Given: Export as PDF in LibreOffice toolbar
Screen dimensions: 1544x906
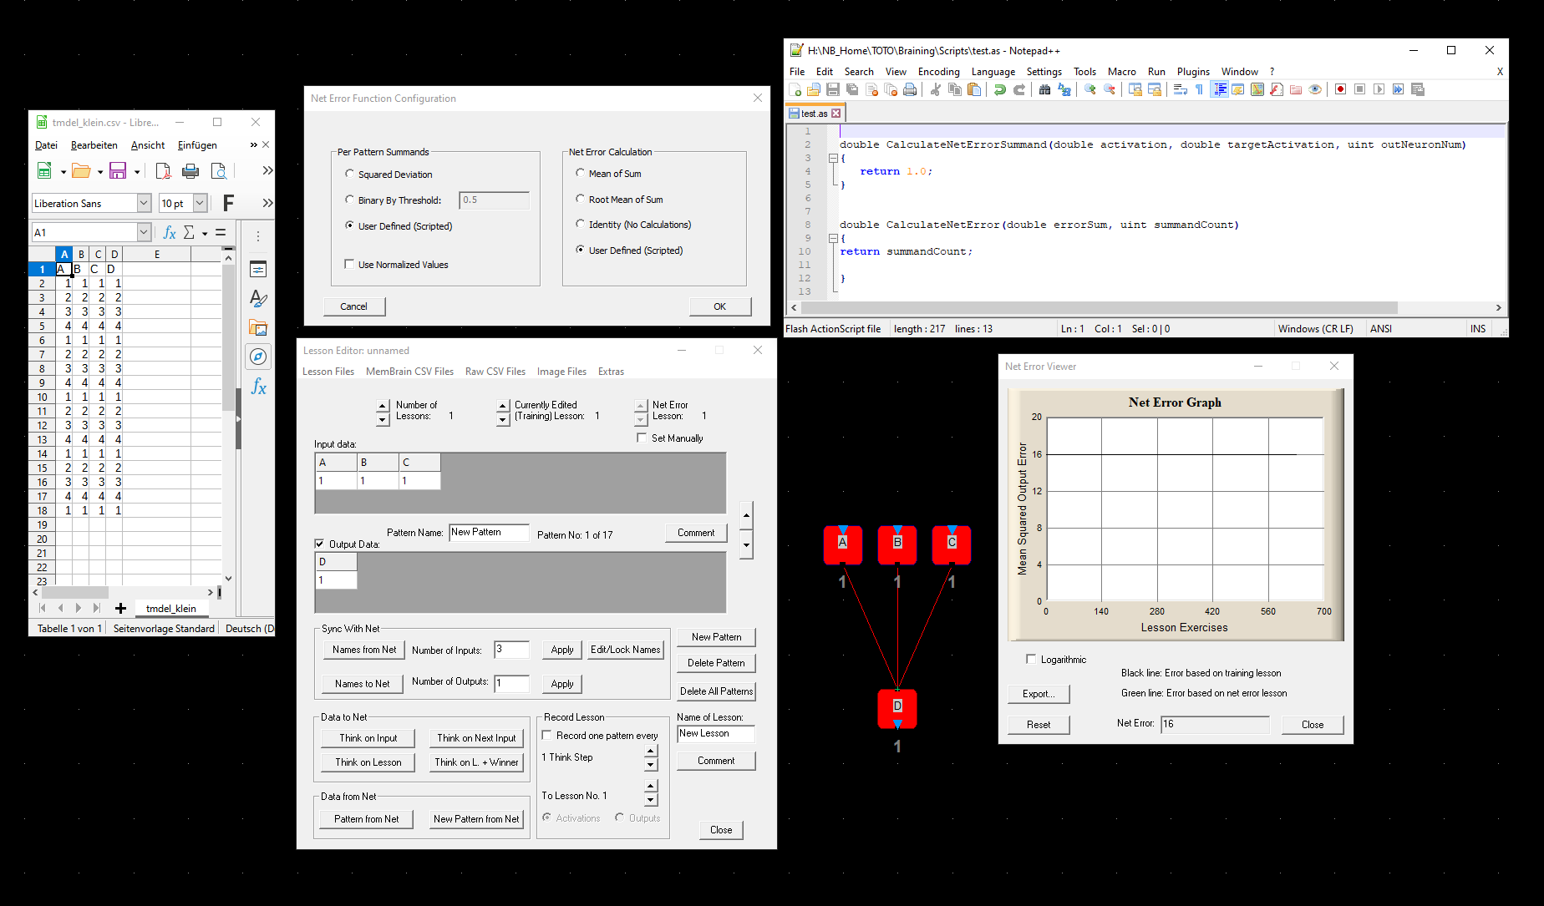Looking at the screenshot, I should point(163,171).
